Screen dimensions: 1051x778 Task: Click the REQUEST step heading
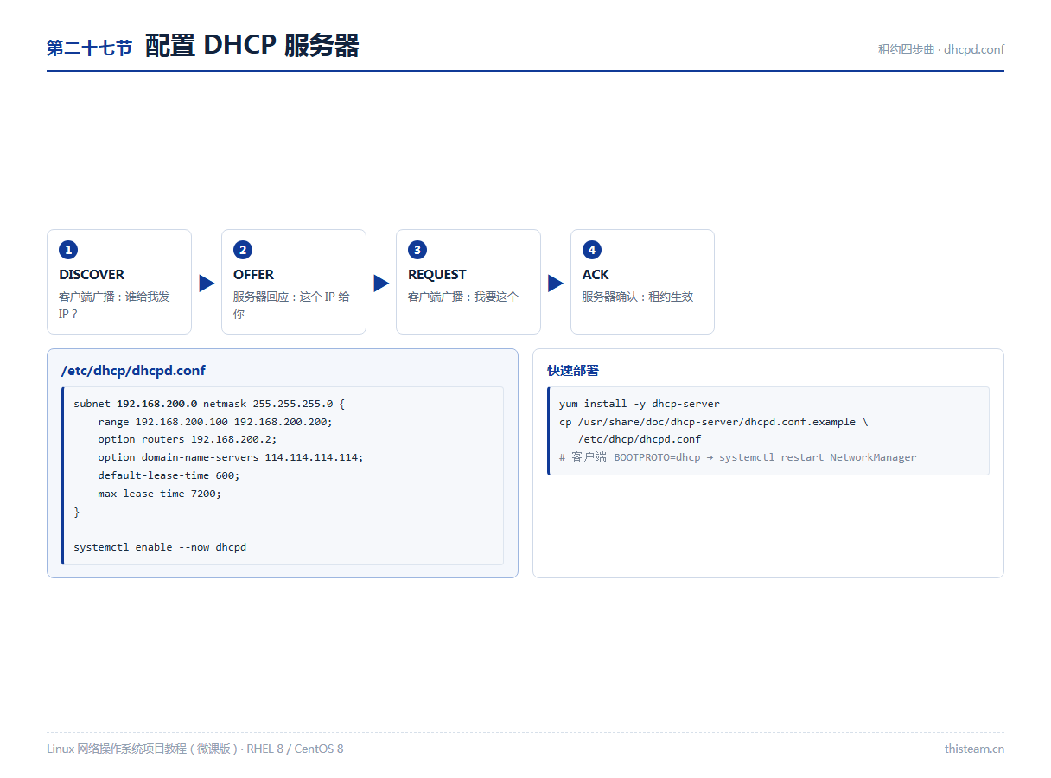pyautogui.click(x=437, y=275)
